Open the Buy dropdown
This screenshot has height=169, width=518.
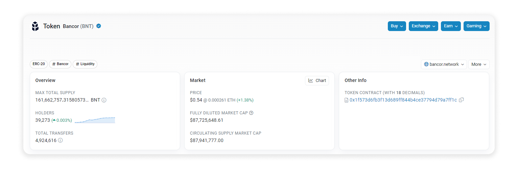pos(397,26)
